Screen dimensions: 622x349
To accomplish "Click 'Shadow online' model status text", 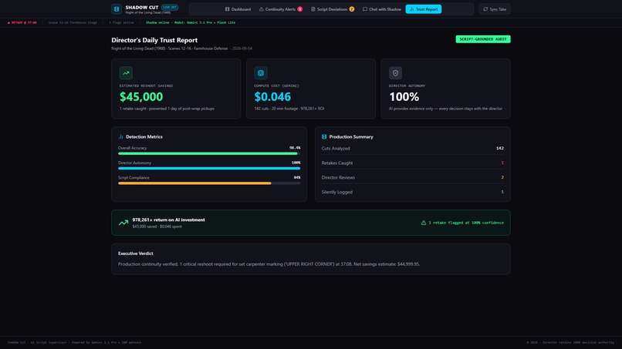I will (191, 22).
